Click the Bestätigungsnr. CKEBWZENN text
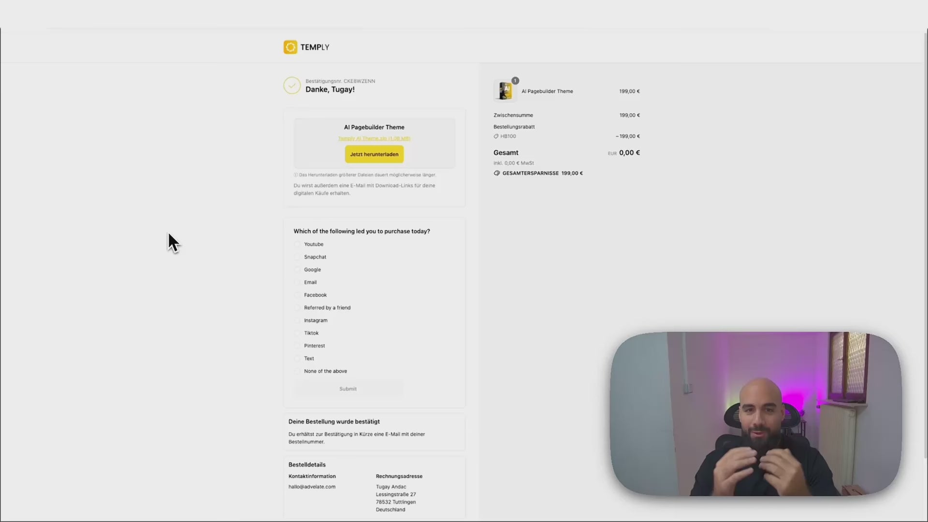 point(340,81)
